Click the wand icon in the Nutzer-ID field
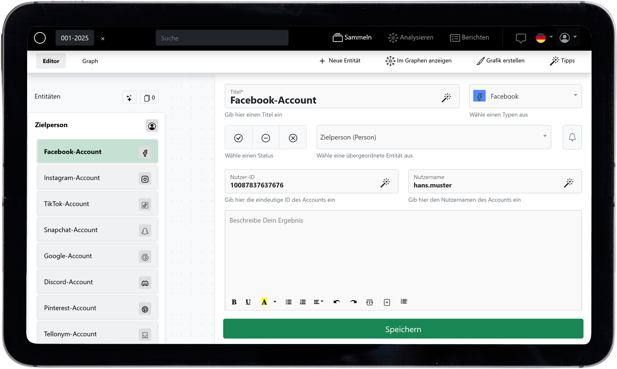 pos(385,182)
